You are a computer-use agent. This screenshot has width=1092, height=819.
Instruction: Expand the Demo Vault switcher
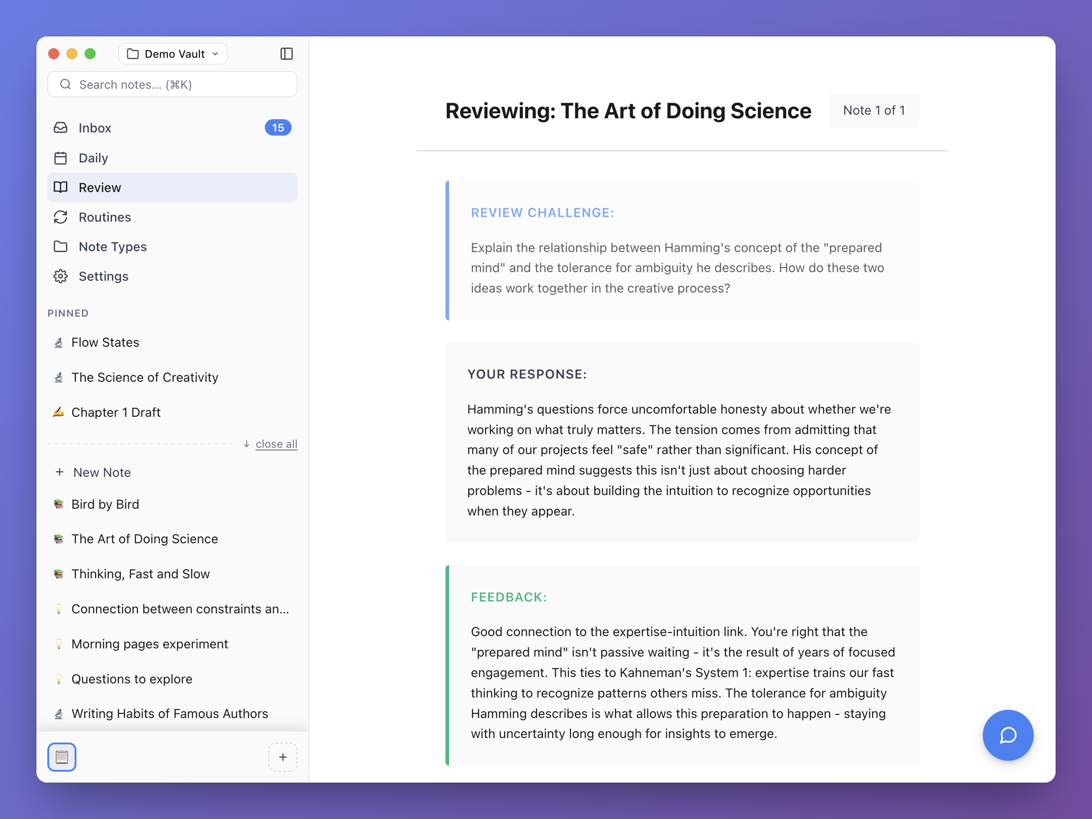(x=172, y=53)
